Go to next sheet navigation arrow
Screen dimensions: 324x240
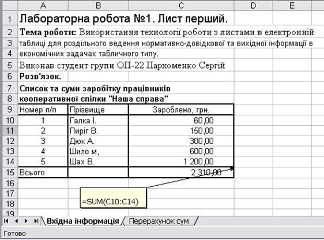coord(26,221)
